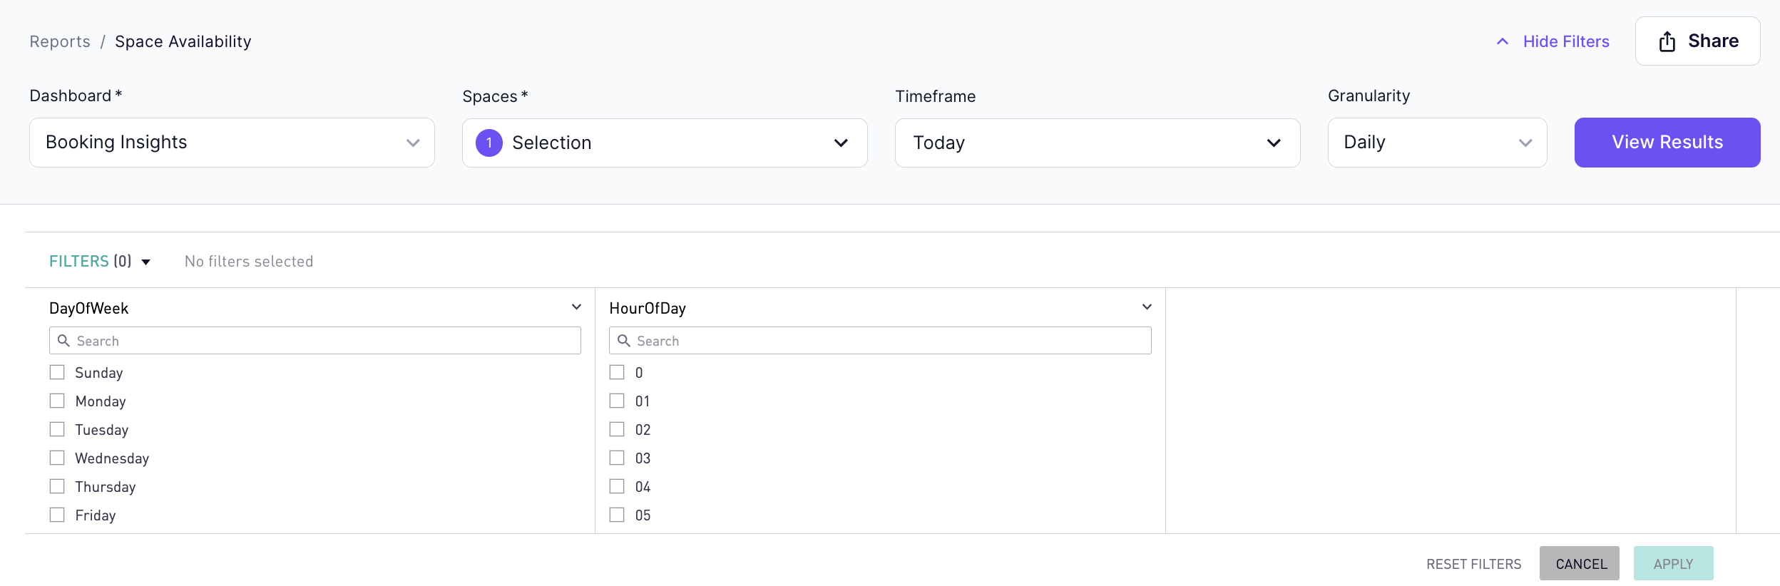The width and height of the screenshot is (1780, 586).
Task: Open the Spaces Selection dropdown
Action: (x=665, y=143)
